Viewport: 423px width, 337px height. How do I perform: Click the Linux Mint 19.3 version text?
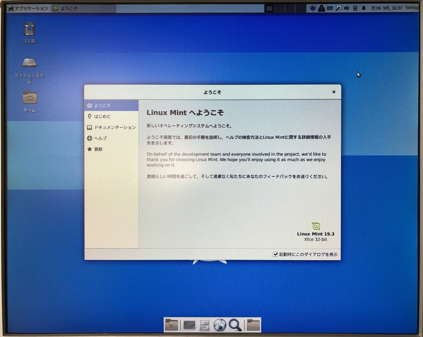tap(315, 234)
